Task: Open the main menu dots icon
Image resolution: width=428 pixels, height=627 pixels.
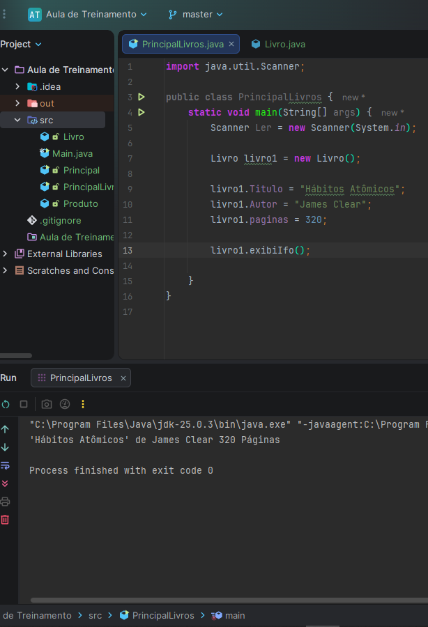Action: [4, 14]
